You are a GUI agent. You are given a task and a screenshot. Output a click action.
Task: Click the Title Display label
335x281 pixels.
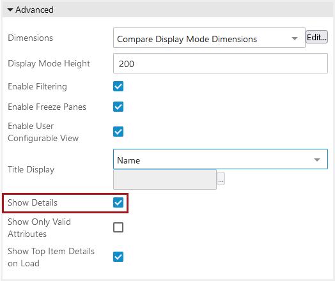tap(31, 169)
